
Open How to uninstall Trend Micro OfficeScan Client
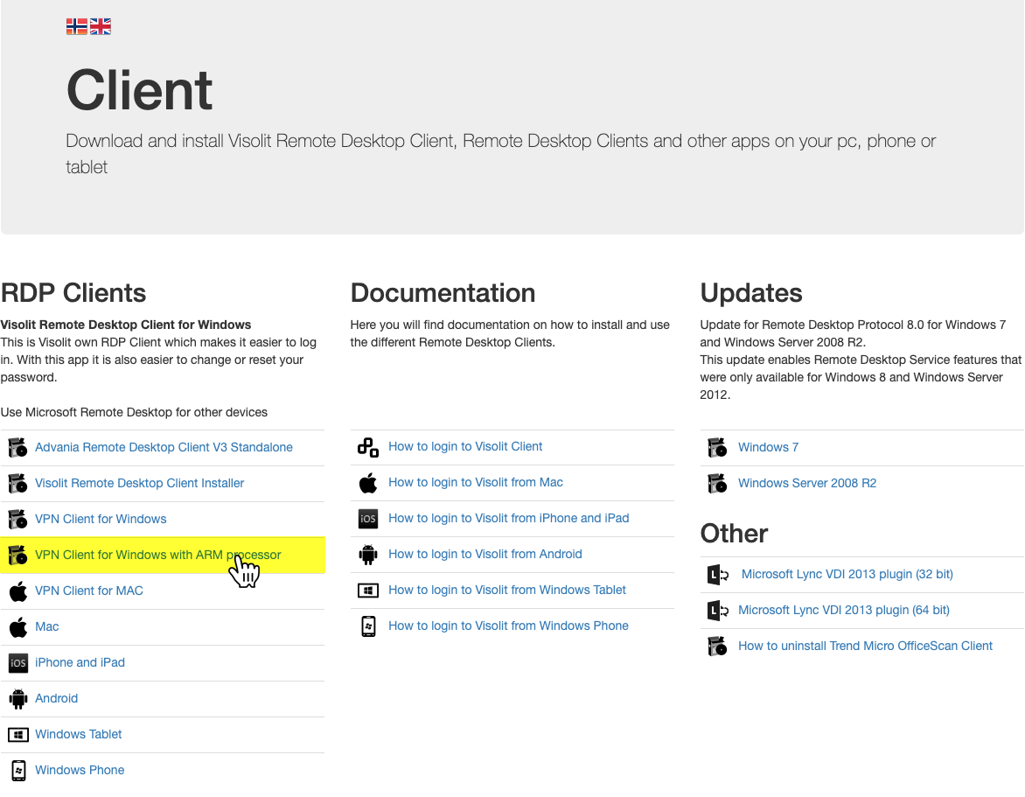coord(865,646)
